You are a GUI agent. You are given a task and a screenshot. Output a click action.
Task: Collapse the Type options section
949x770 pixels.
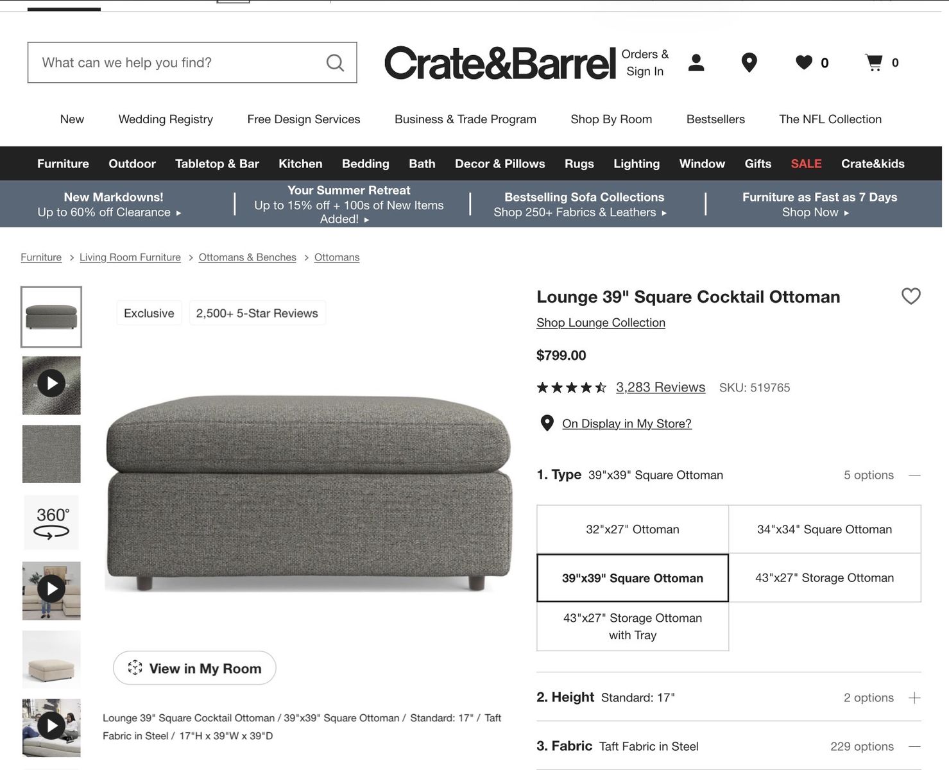pos(915,475)
